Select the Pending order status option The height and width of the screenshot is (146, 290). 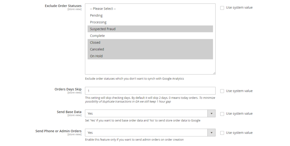(96, 16)
